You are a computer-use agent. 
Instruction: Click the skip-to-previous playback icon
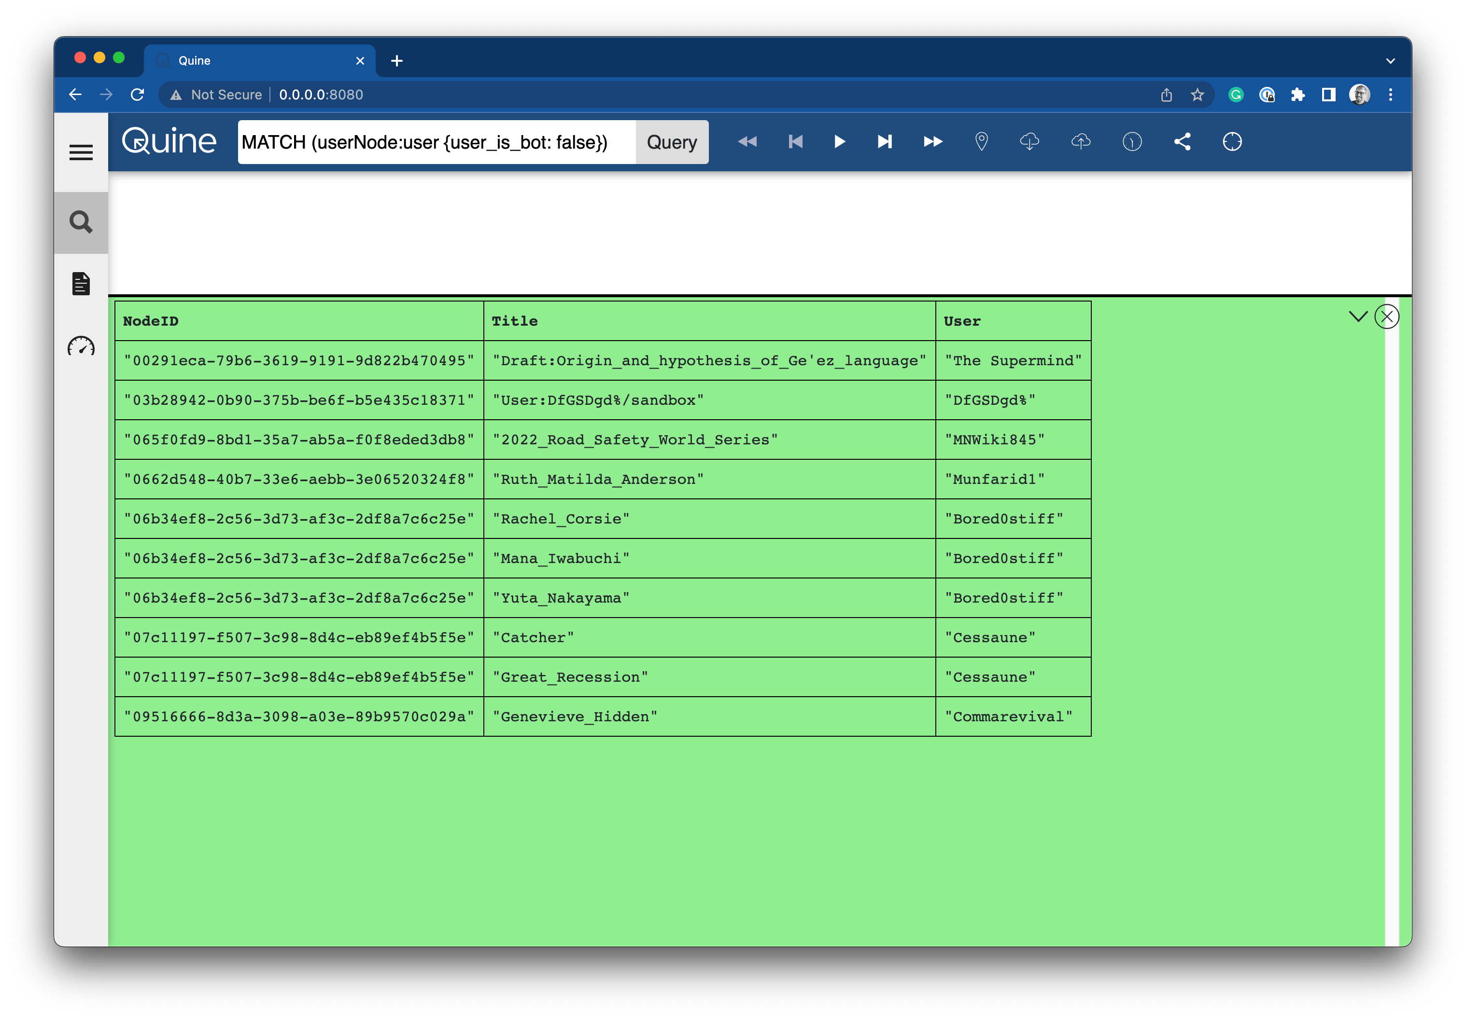coord(795,141)
